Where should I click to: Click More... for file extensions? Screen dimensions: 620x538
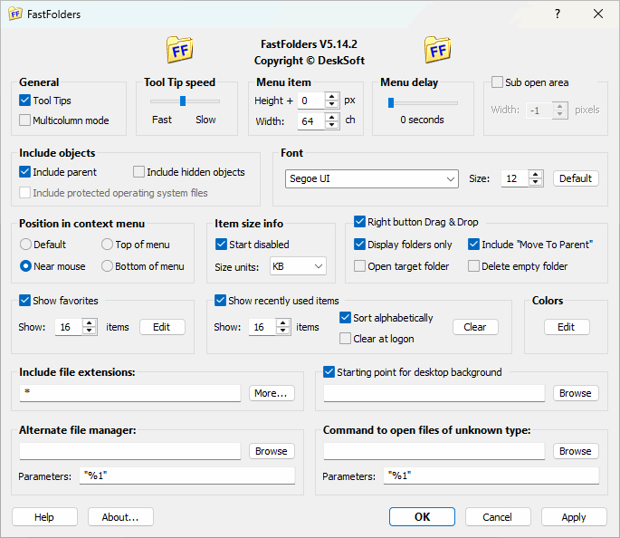pos(272,393)
